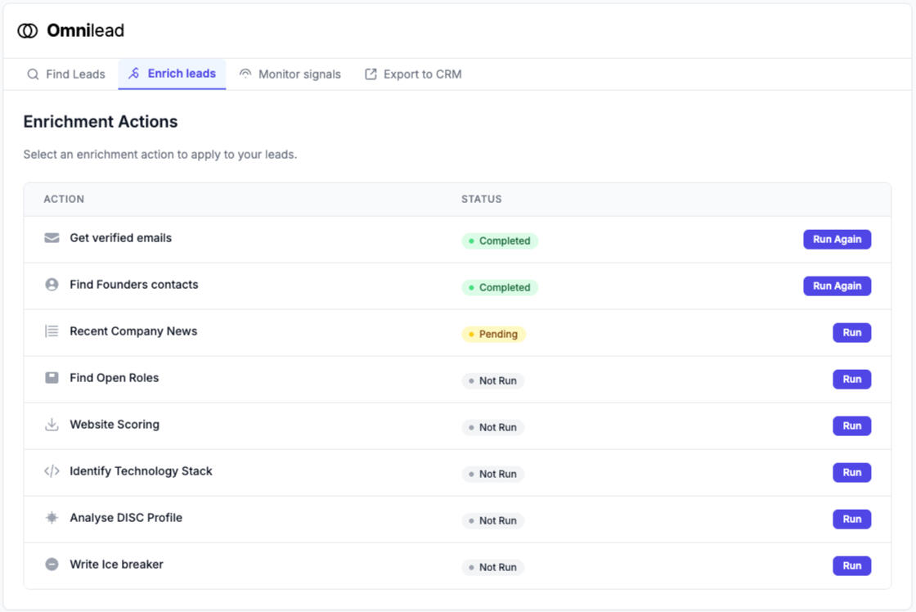
Task: Click the code brackets icon for Technology Stack
Action: point(52,471)
